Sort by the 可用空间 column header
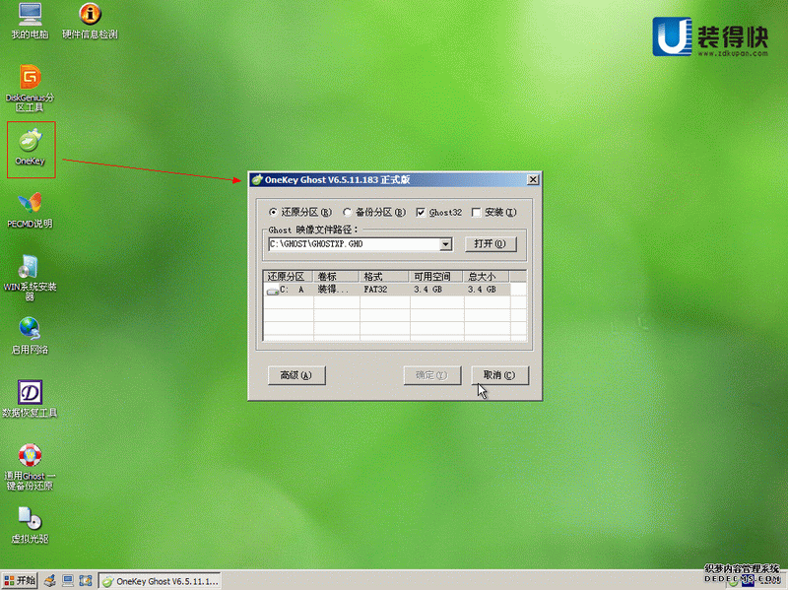The height and width of the screenshot is (590, 788). [435, 277]
